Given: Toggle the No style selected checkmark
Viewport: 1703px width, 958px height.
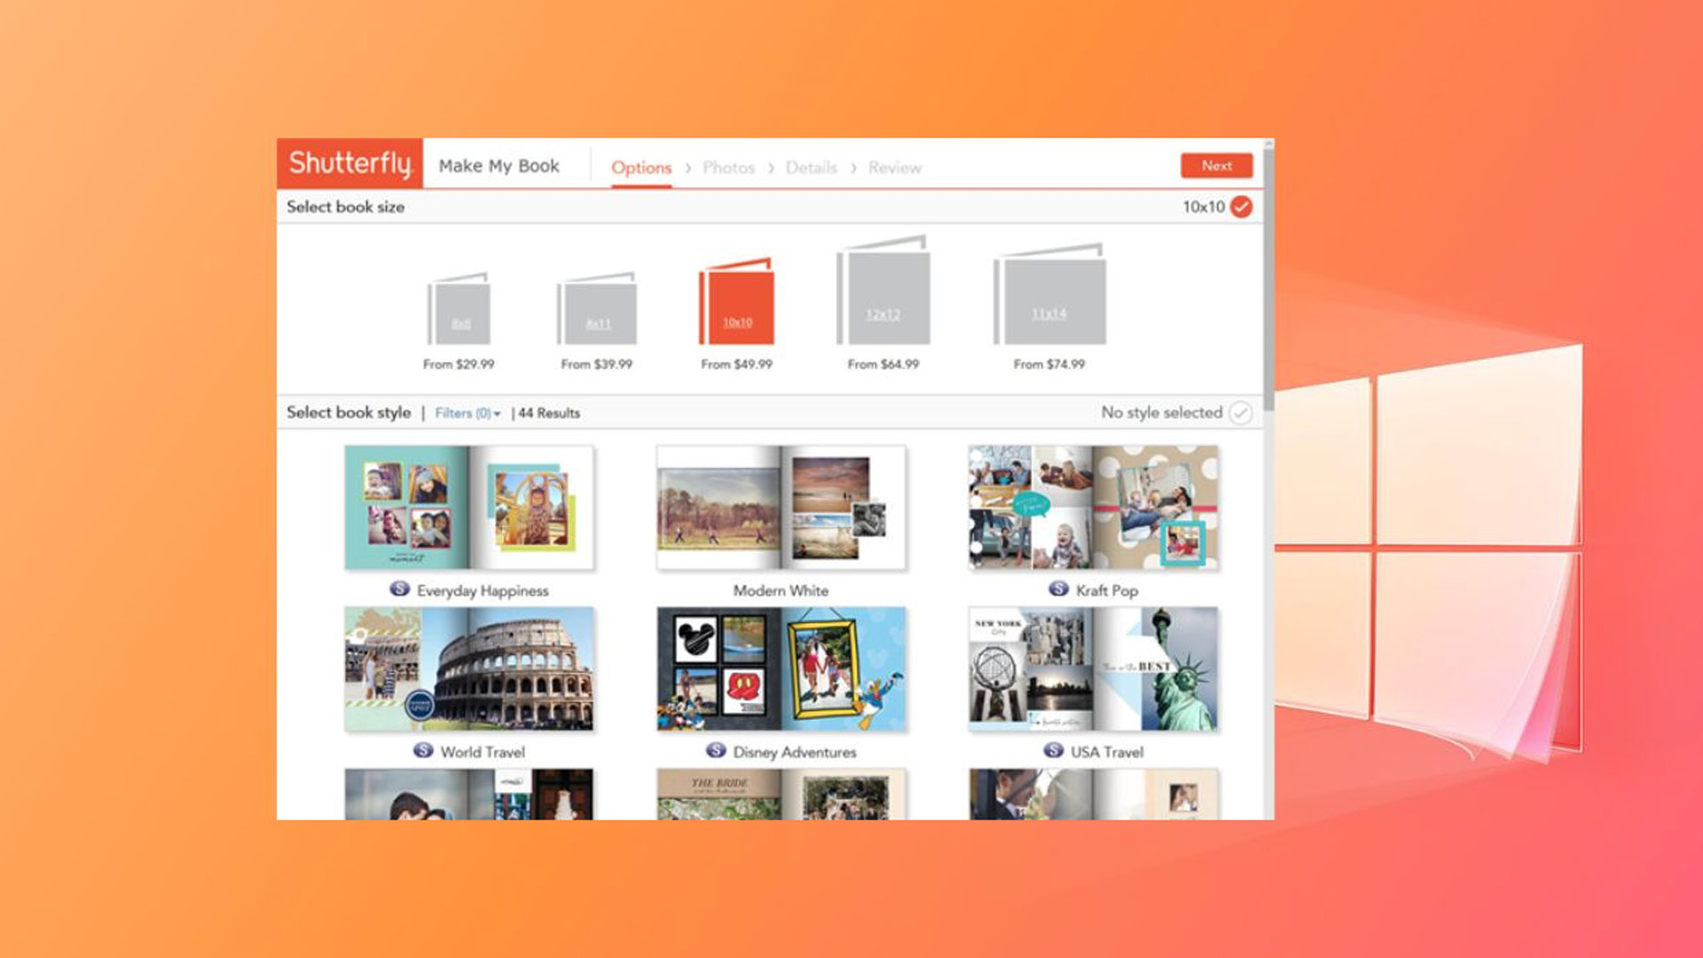Looking at the screenshot, I should (1241, 412).
